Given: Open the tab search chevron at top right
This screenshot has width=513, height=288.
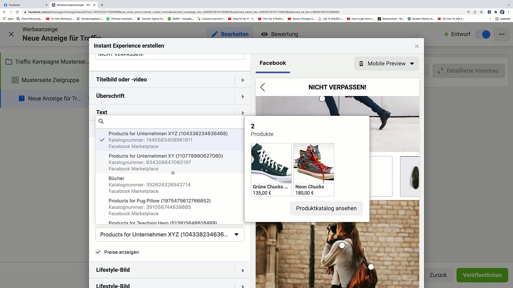Looking at the screenshot, I should tap(508, 5).
